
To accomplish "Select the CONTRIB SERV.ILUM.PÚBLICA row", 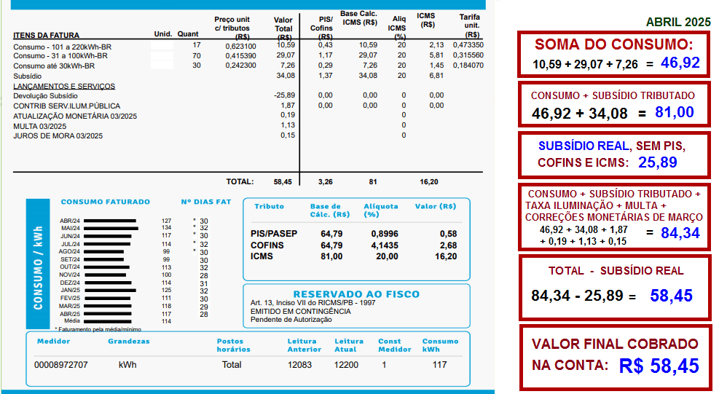I will coord(67,106).
